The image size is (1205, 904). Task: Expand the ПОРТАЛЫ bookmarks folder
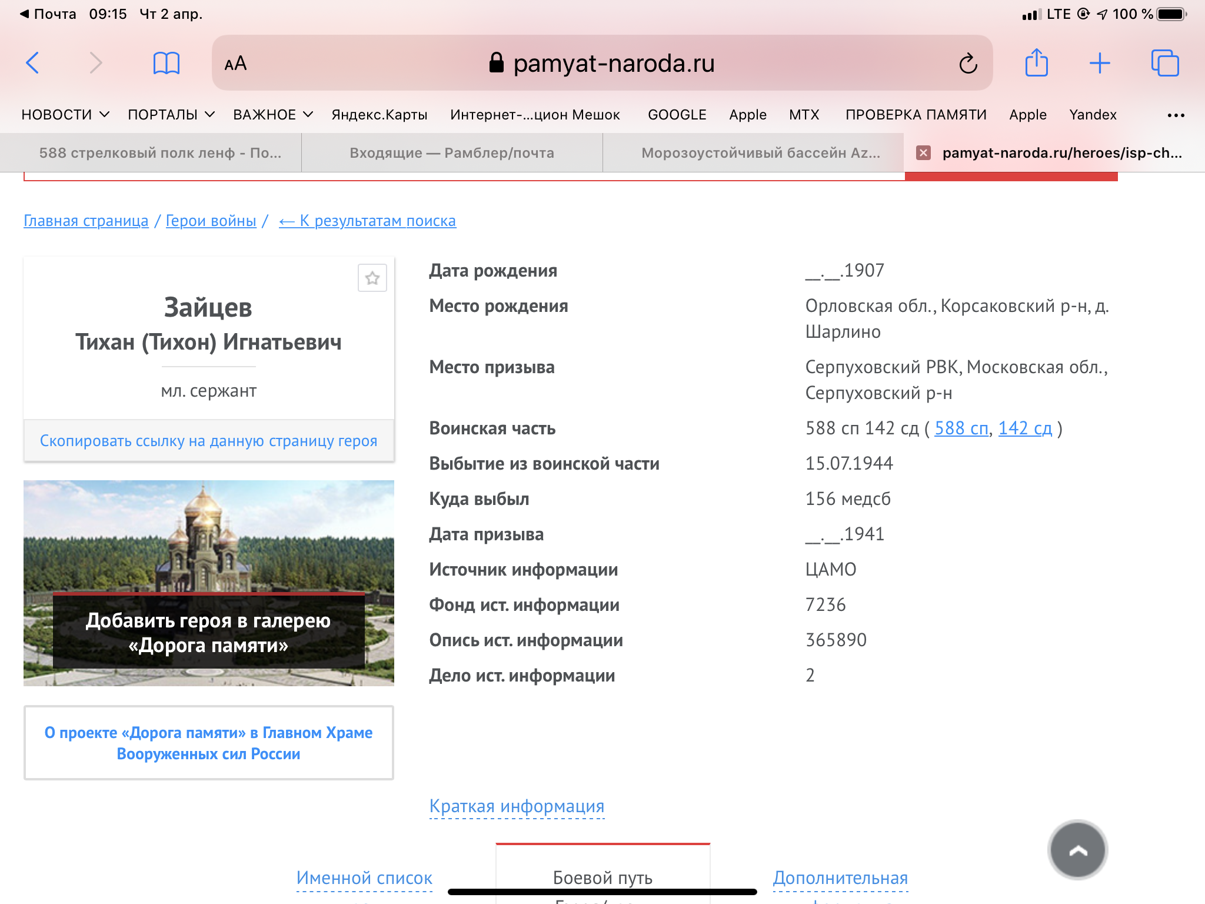pyautogui.click(x=171, y=115)
